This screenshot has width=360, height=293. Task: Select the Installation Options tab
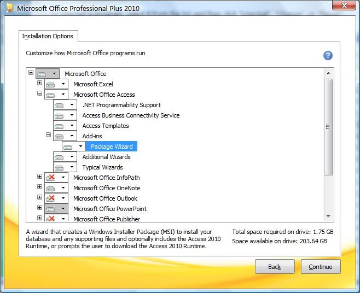(48, 36)
